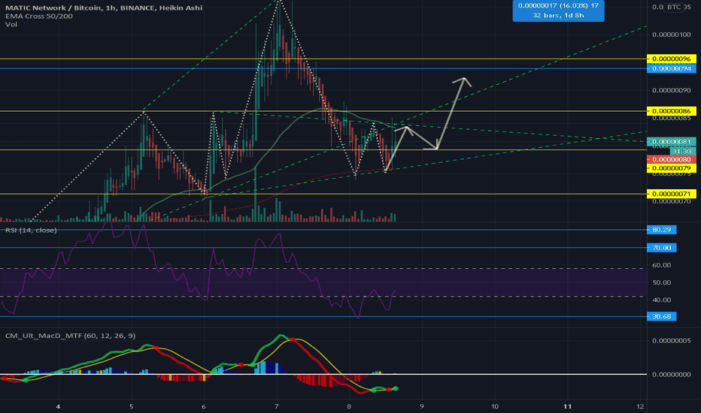Click date 6 on the time axis
Screen dimensions: 701x413
pyautogui.click(x=204, y=406)
